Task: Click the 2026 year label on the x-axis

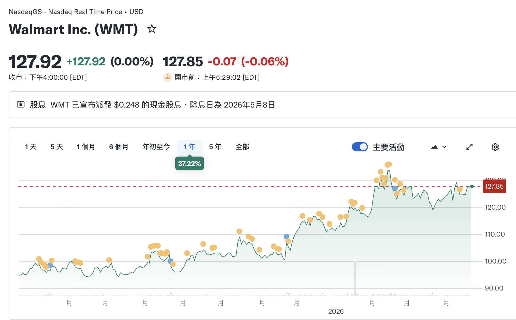Action: click(x=336, y=311)
